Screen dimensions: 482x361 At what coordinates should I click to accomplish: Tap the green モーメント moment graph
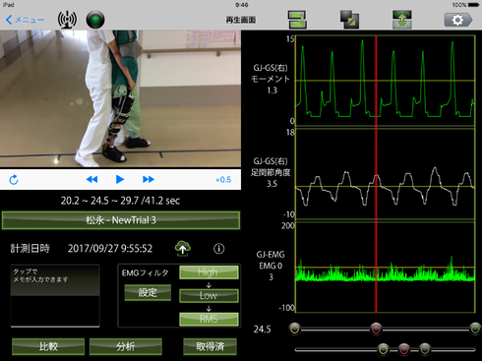tap(386, 81)
